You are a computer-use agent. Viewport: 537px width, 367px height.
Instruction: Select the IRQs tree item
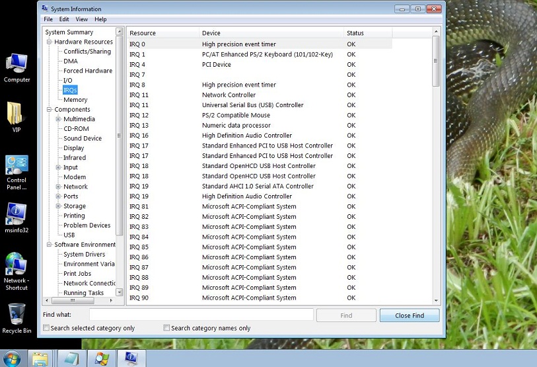70,90
